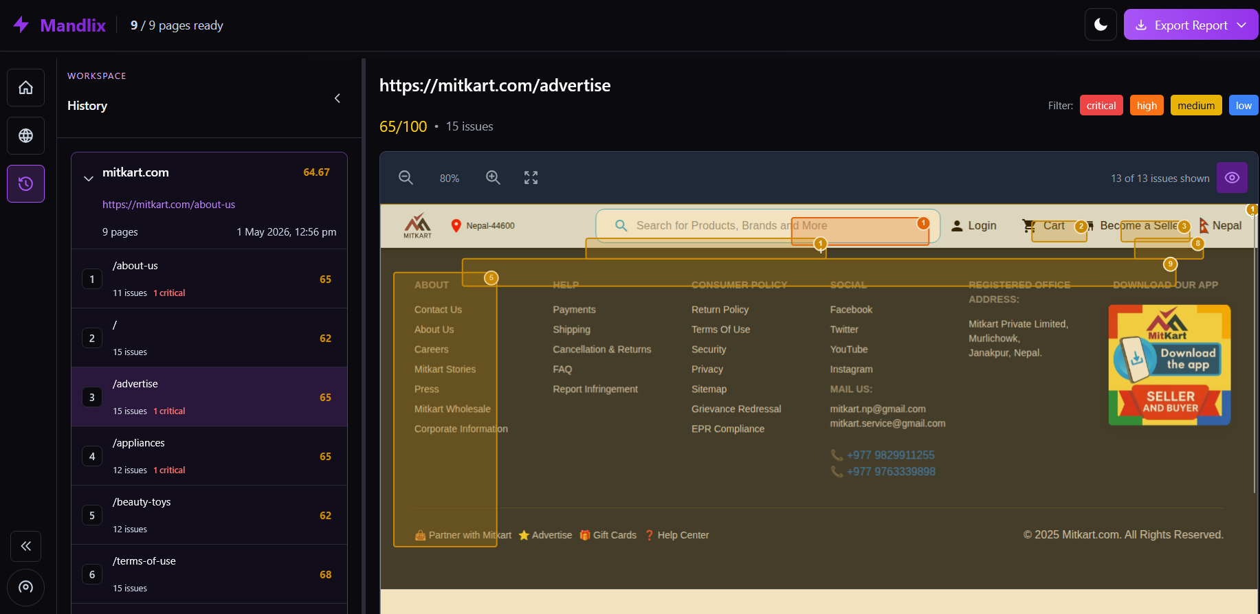Click the Payments help link
This screenshot has height=614, width=1260.
(x=574, y=310)
